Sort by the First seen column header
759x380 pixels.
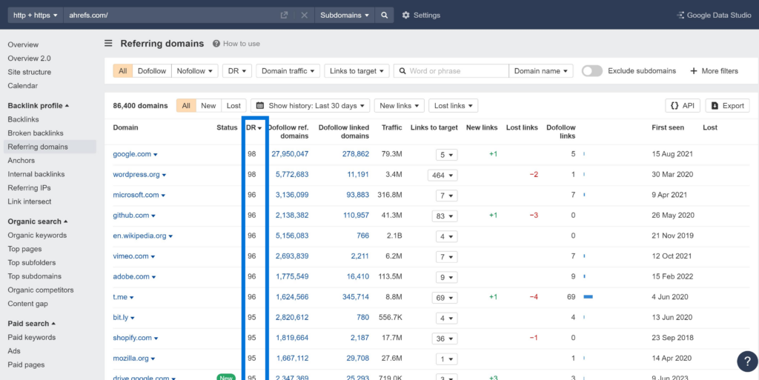[x=668, y=127]
